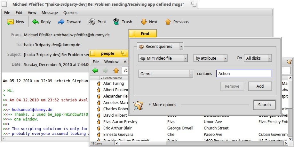Viewport: 294px width, 147px height.
Task: Click the person icon beside Eric Arthur Blair
Action: click(x=99, y=128)
